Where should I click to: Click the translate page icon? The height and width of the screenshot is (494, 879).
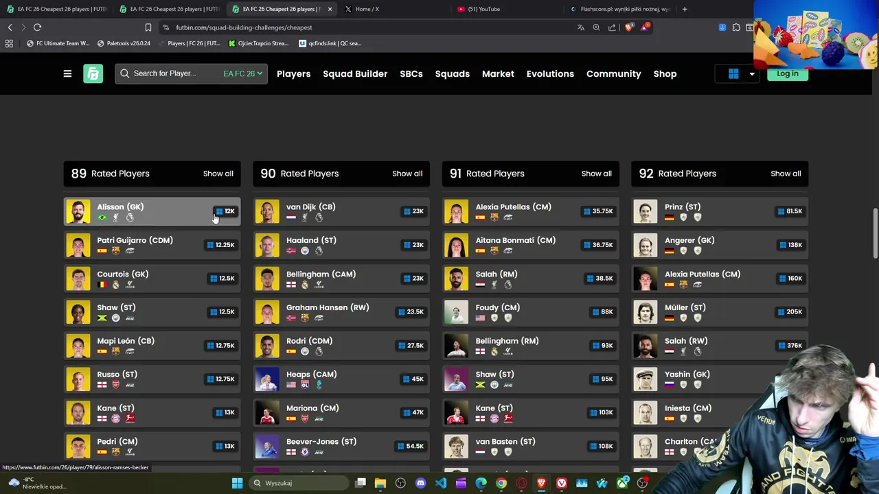[x=580, y=27]
